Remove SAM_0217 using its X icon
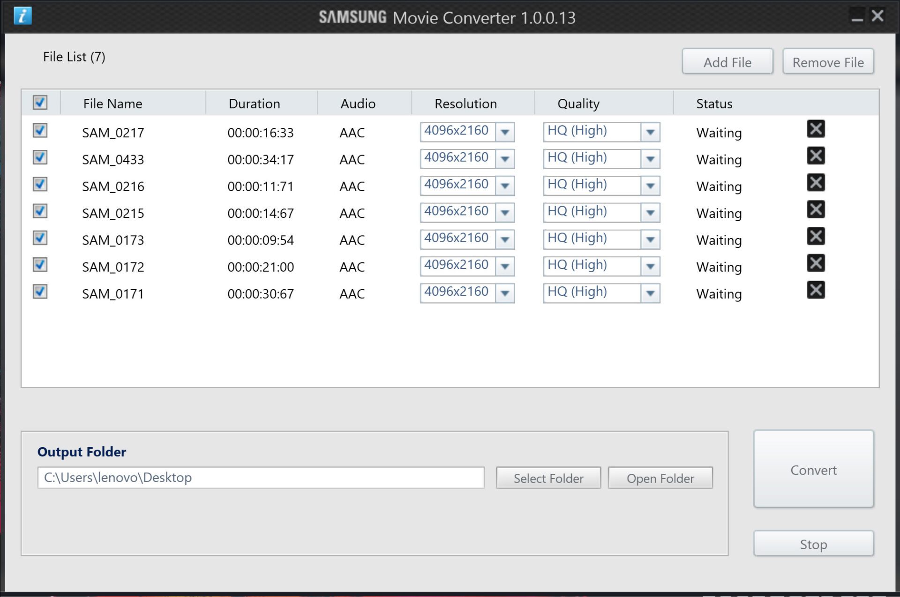This screenshot has height=597, width=900. [x=816, y=129]
